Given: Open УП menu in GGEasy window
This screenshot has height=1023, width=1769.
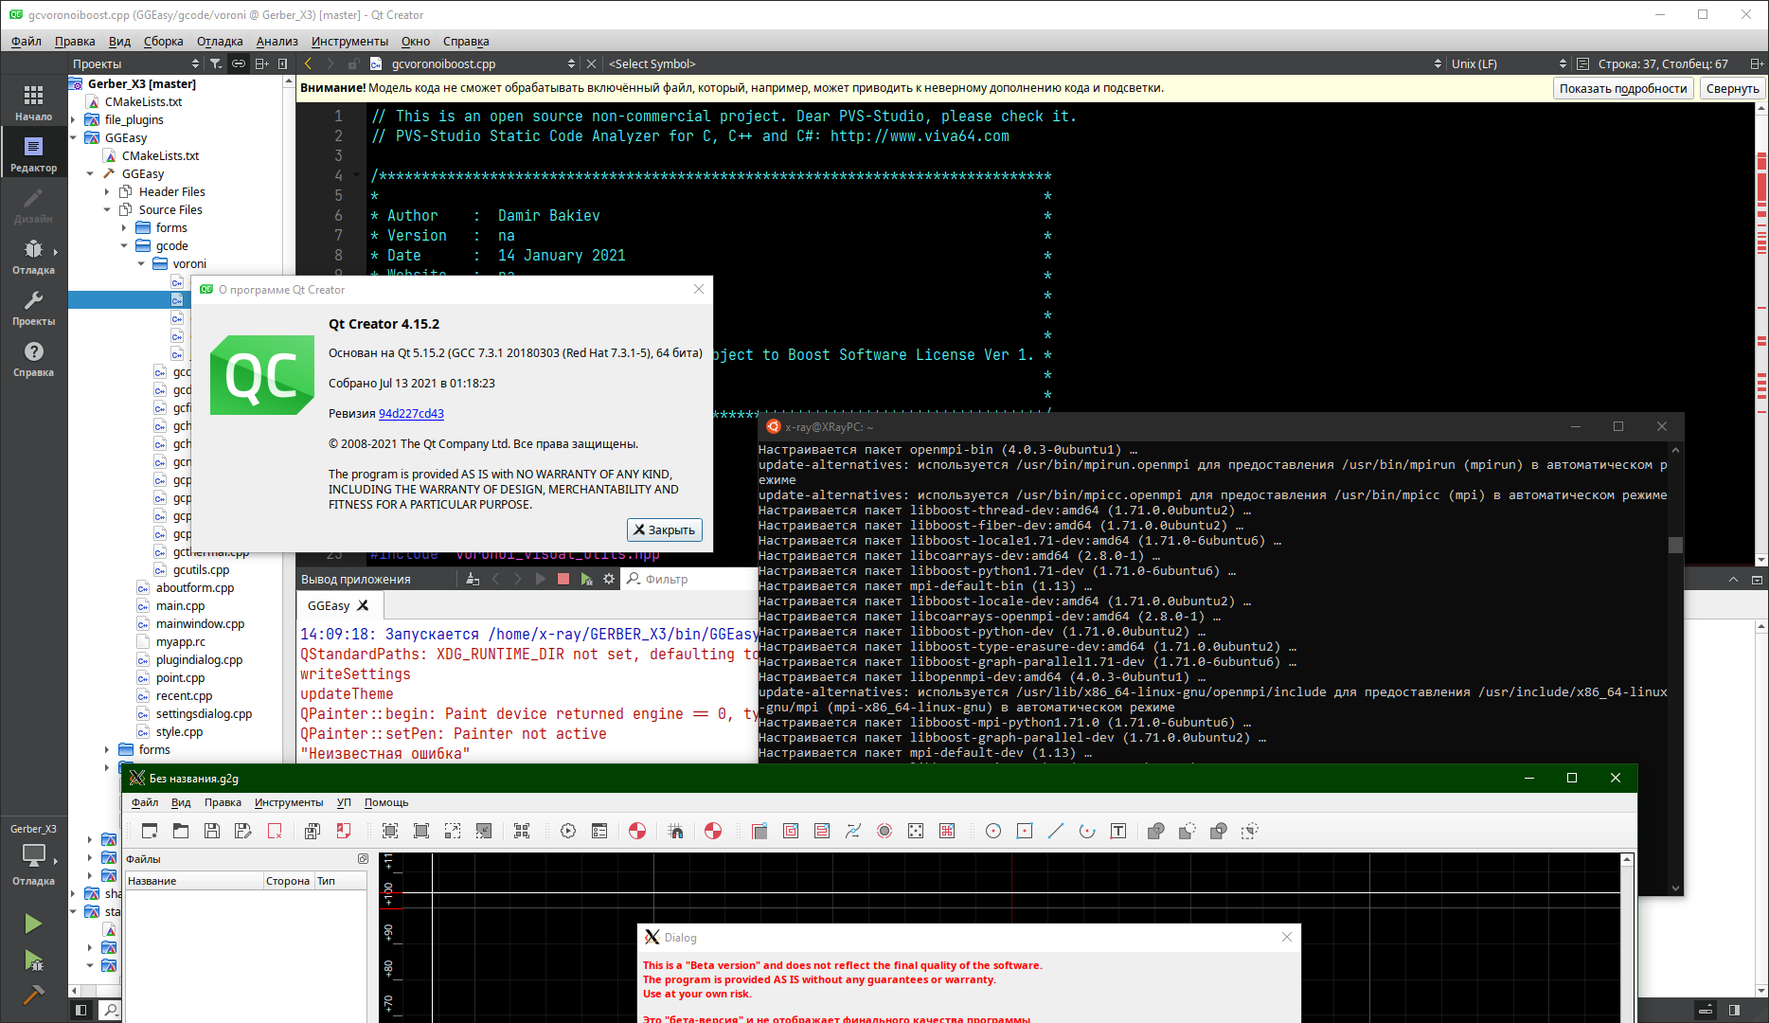Looking at the screenshot, I should click(344, 802).
